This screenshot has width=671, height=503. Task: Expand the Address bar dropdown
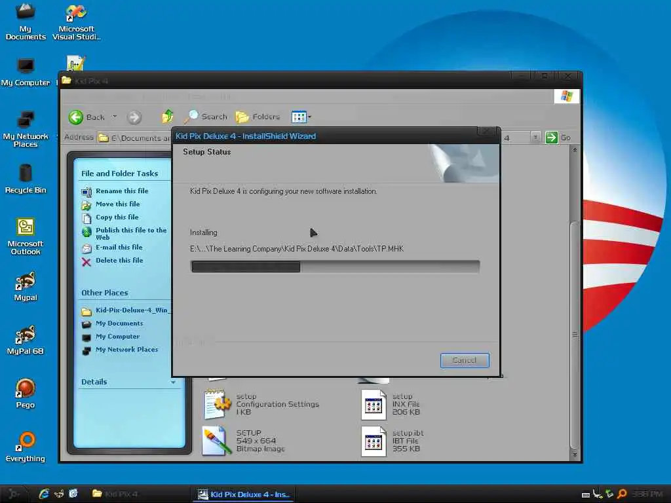tap(535, 138)
